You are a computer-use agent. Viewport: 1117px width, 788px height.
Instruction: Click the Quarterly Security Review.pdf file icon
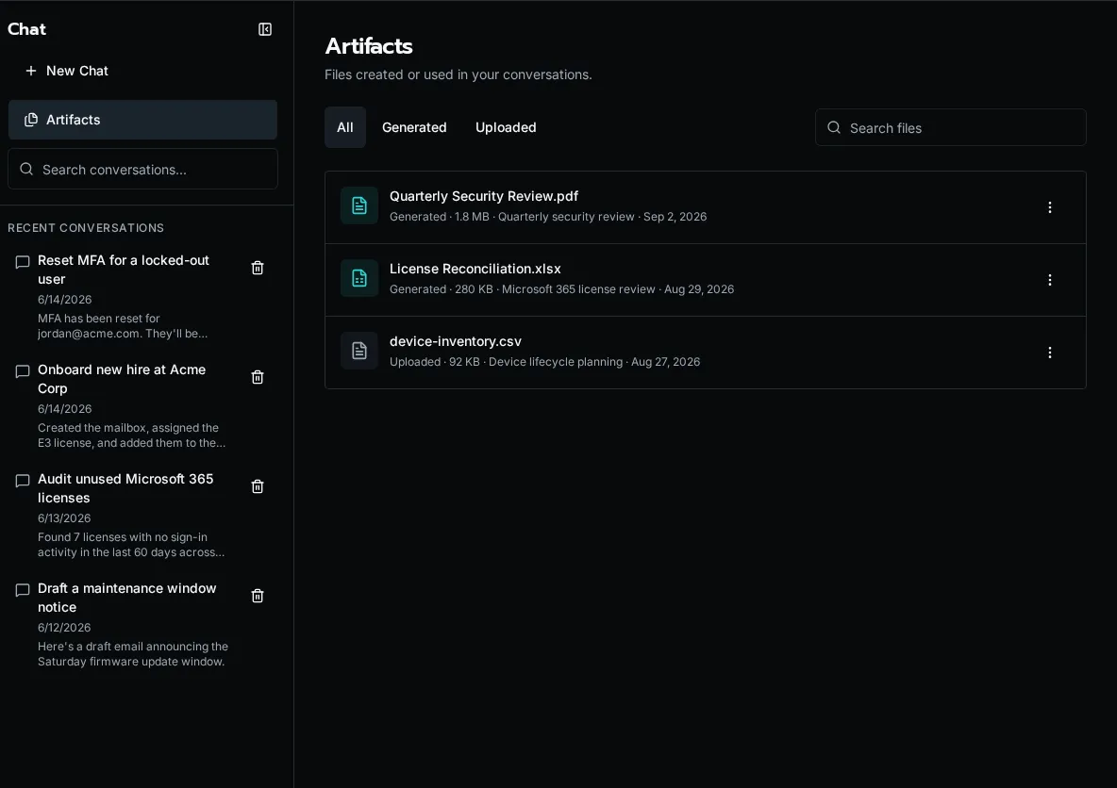click(x=359, y=205)
